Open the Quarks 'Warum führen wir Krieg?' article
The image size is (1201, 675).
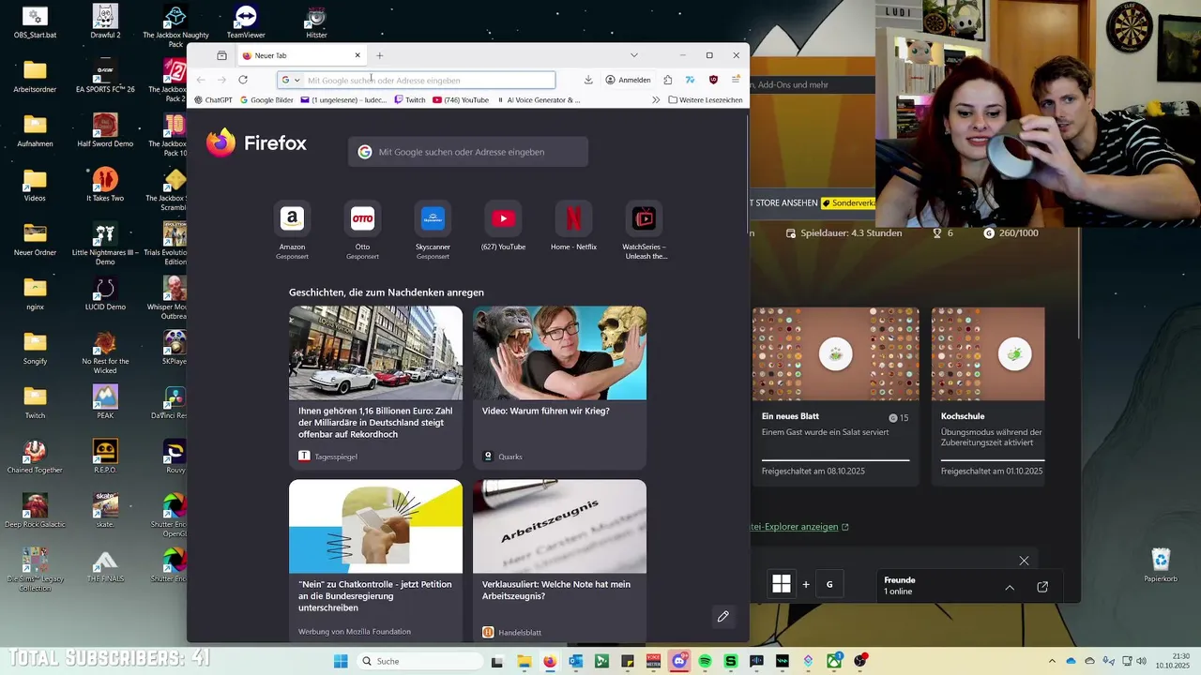(x=559, y=387)
